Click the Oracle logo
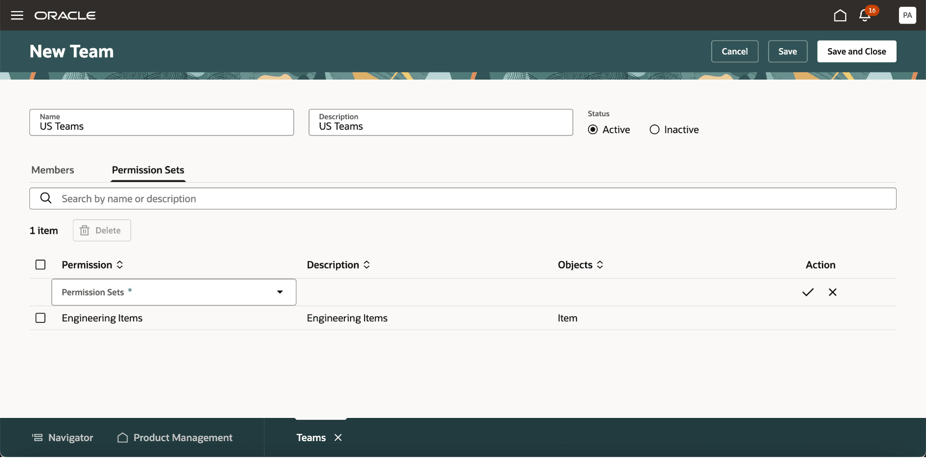Screen dimensions: 926x458 click(65, 15)
